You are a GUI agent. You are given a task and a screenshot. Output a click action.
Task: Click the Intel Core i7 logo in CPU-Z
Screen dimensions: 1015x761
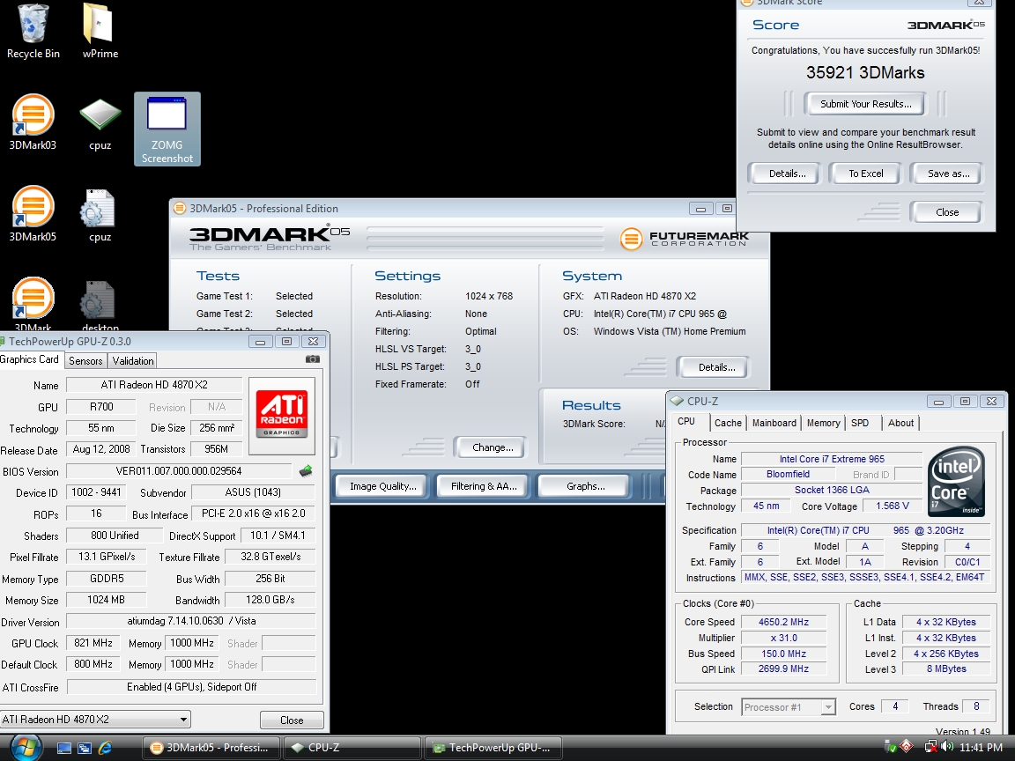pos(956,482)
